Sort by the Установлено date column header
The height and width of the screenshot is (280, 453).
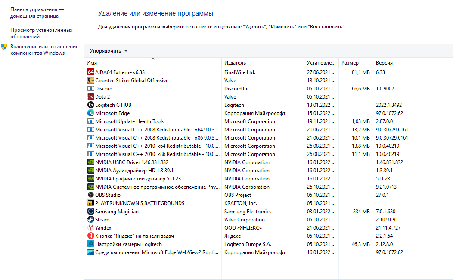(321, 63)
